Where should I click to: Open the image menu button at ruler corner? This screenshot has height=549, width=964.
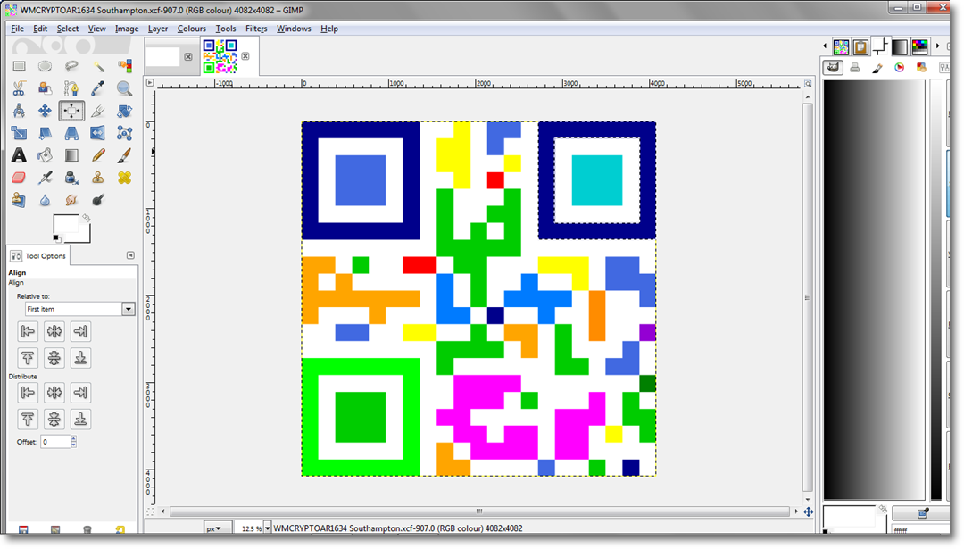[x=150, y=82]
